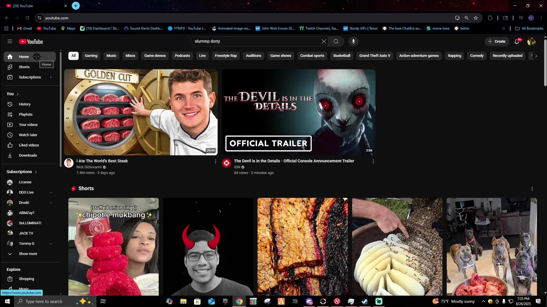The height and width of the screenshot is (307, 547).
Task: Expand the You section chevron
Action: [18, 94]
